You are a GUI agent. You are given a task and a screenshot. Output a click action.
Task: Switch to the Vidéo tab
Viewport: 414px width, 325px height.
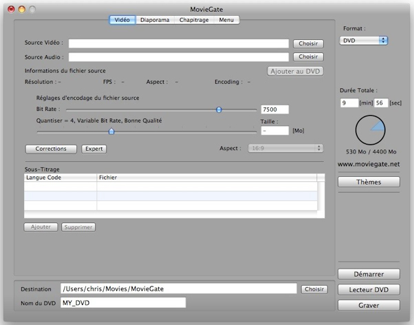122,20
